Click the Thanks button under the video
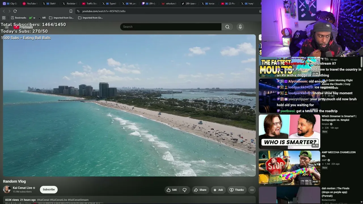The image size is (363, 204). [x=237, y=190]
